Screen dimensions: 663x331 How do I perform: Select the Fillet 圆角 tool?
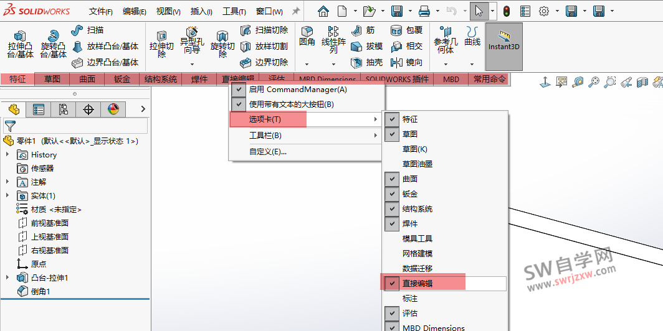click(307, 37)
